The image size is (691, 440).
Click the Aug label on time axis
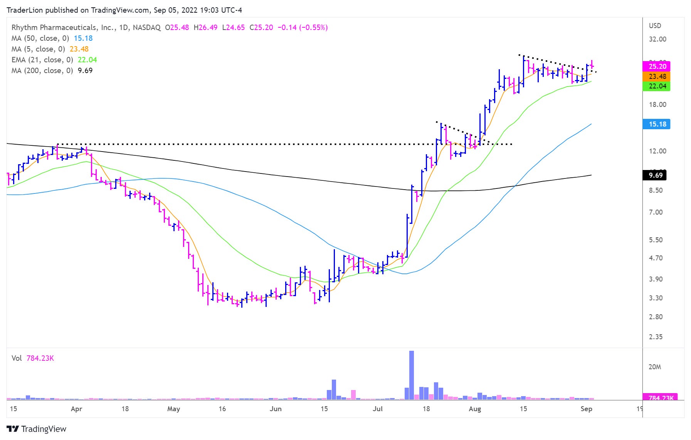[475, 409]
